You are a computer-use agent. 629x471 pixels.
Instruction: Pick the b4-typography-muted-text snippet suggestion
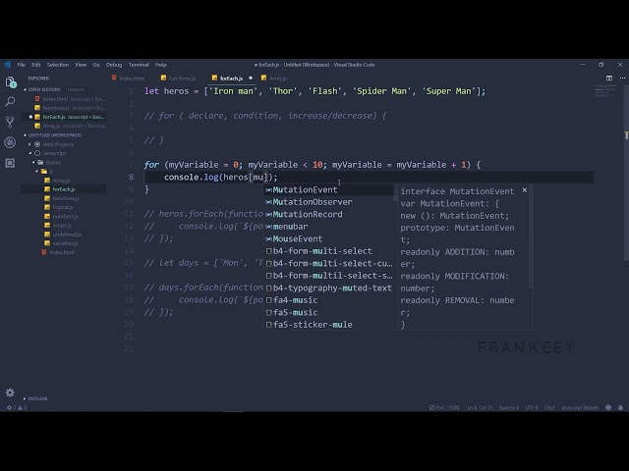coord(328,288)
